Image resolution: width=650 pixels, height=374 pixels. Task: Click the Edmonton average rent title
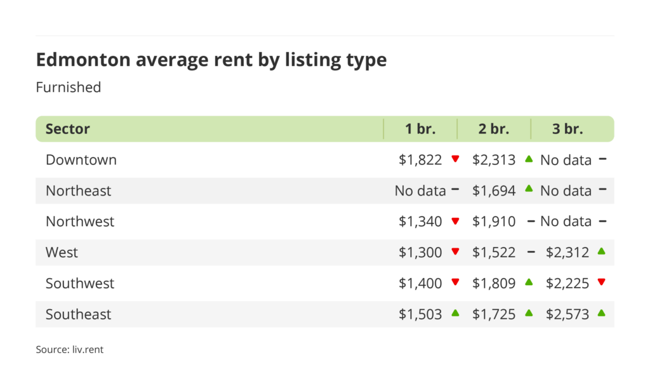211,60
